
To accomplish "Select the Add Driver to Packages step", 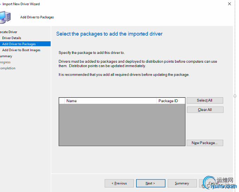I will [19, 44].
